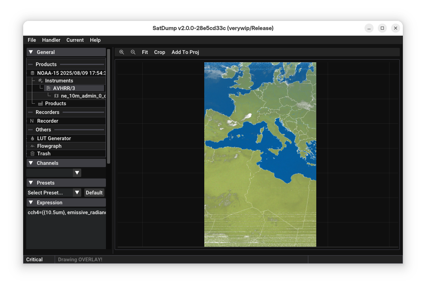This screenshot has height=289, width=426.
Task: Select the AVHRR/3 instrument entry
Action: pos(64,88)
